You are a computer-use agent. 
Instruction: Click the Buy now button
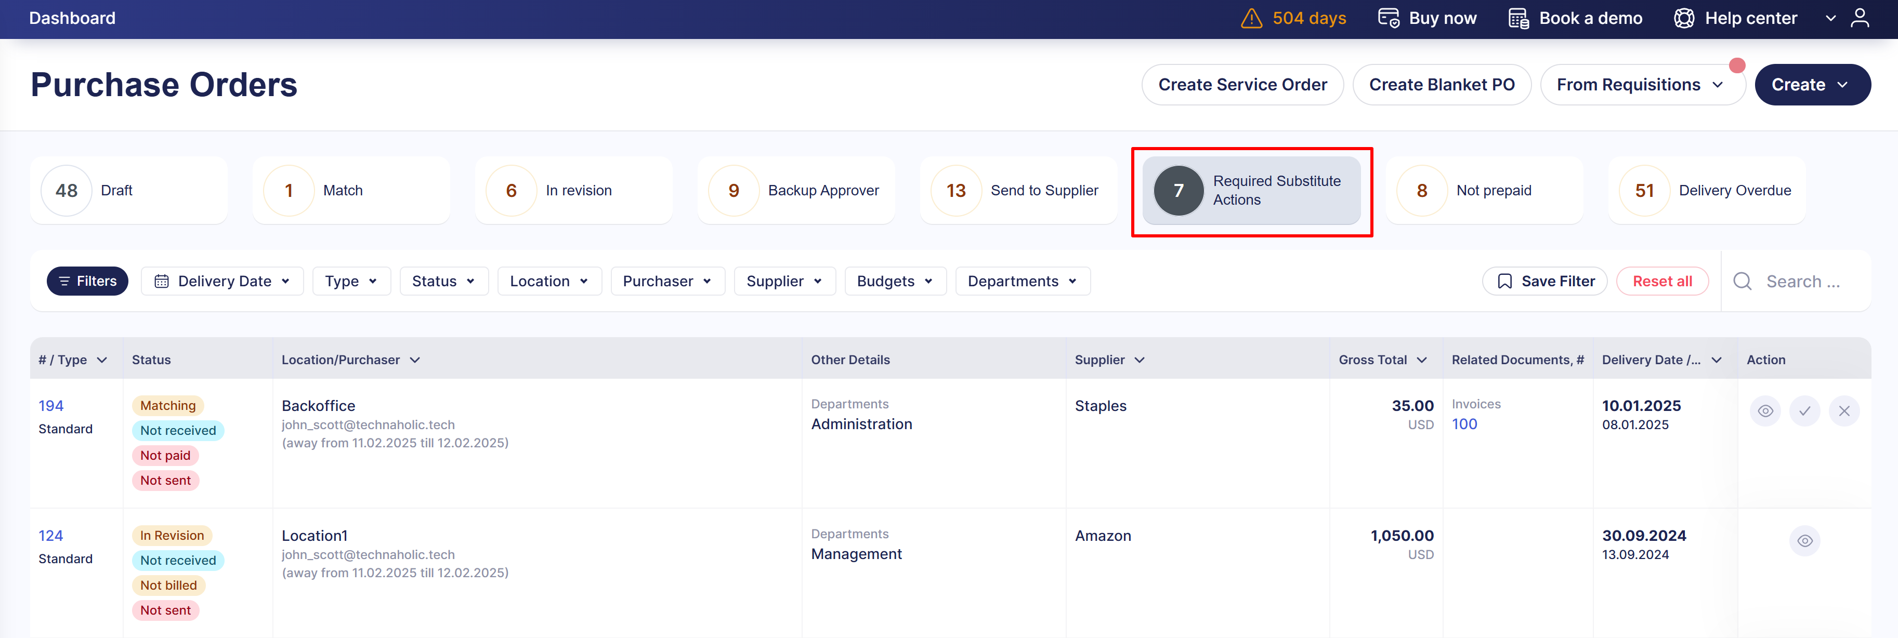(1427, 18)
